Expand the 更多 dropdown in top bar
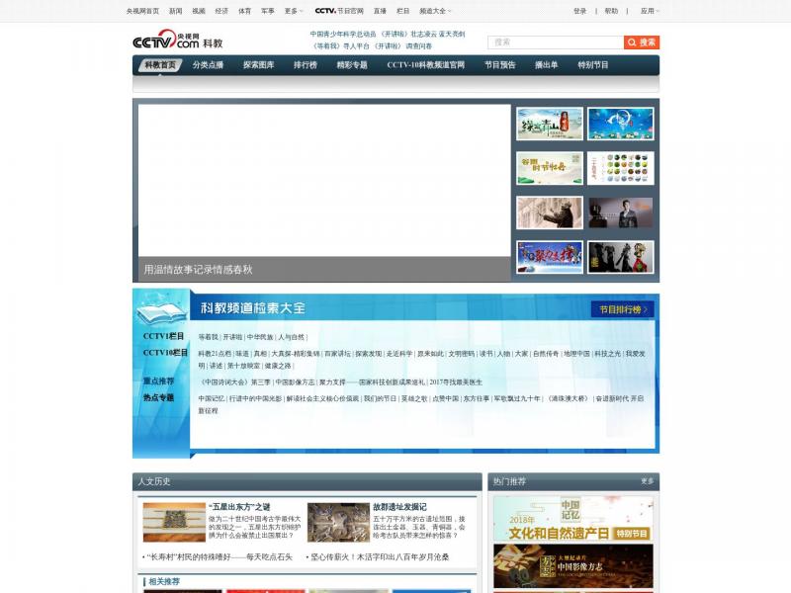Image resolution: width=791 pixels, height=593 pixels. [294, 11]
